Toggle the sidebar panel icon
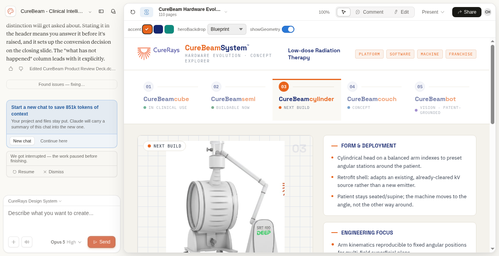This screenshot has height=256, width=499. click(x=101, y=11)
